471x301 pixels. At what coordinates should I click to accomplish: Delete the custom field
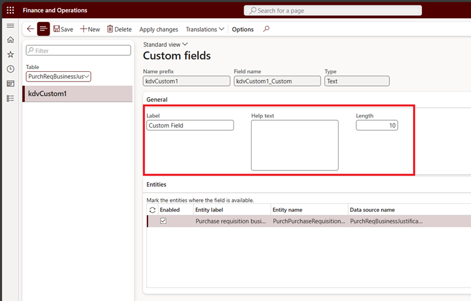click(x=119, y=29)
